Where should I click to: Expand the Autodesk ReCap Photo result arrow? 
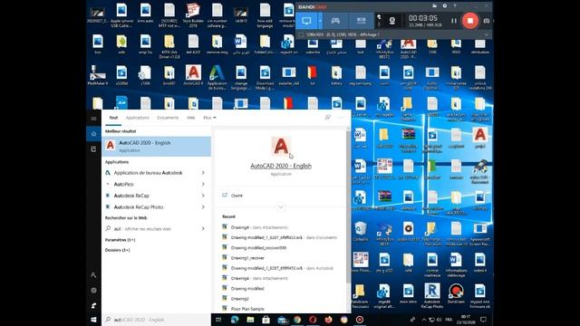203,207
